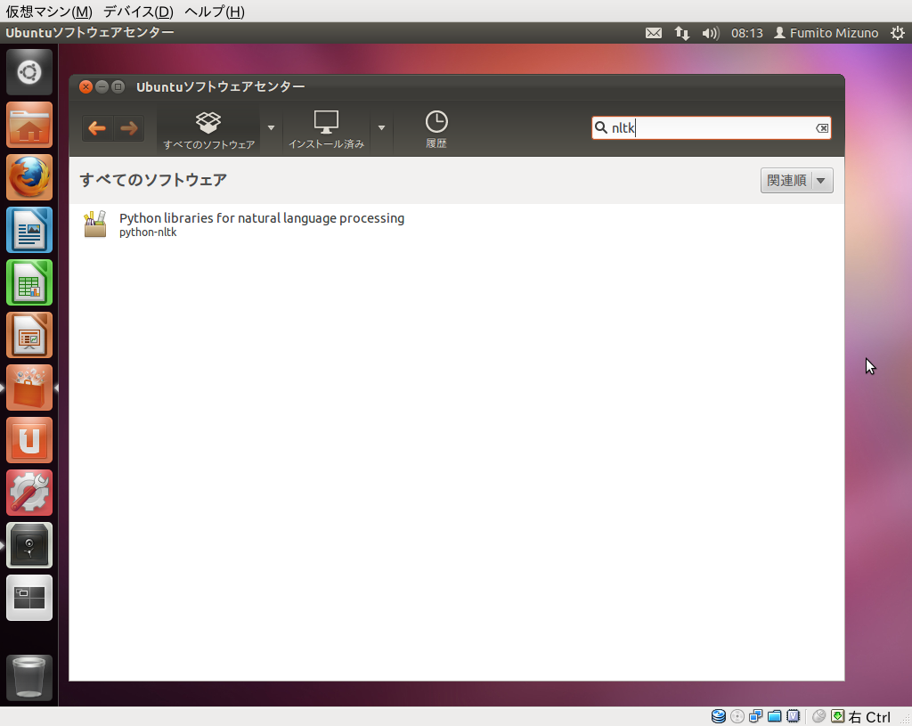The image size is (912, 726).
Task: Expand the dropdown arrow beside すべてのソフトウェア
Action: [271, 128]
